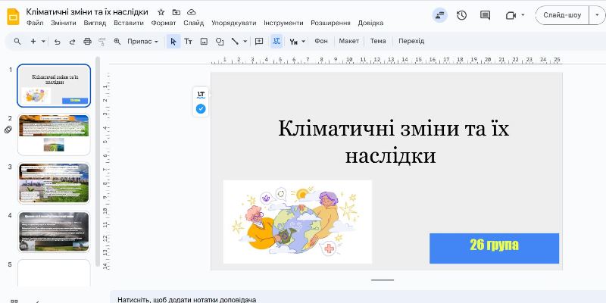
Task: Click the Тема toolbar button
Action: tap(378, 41)
